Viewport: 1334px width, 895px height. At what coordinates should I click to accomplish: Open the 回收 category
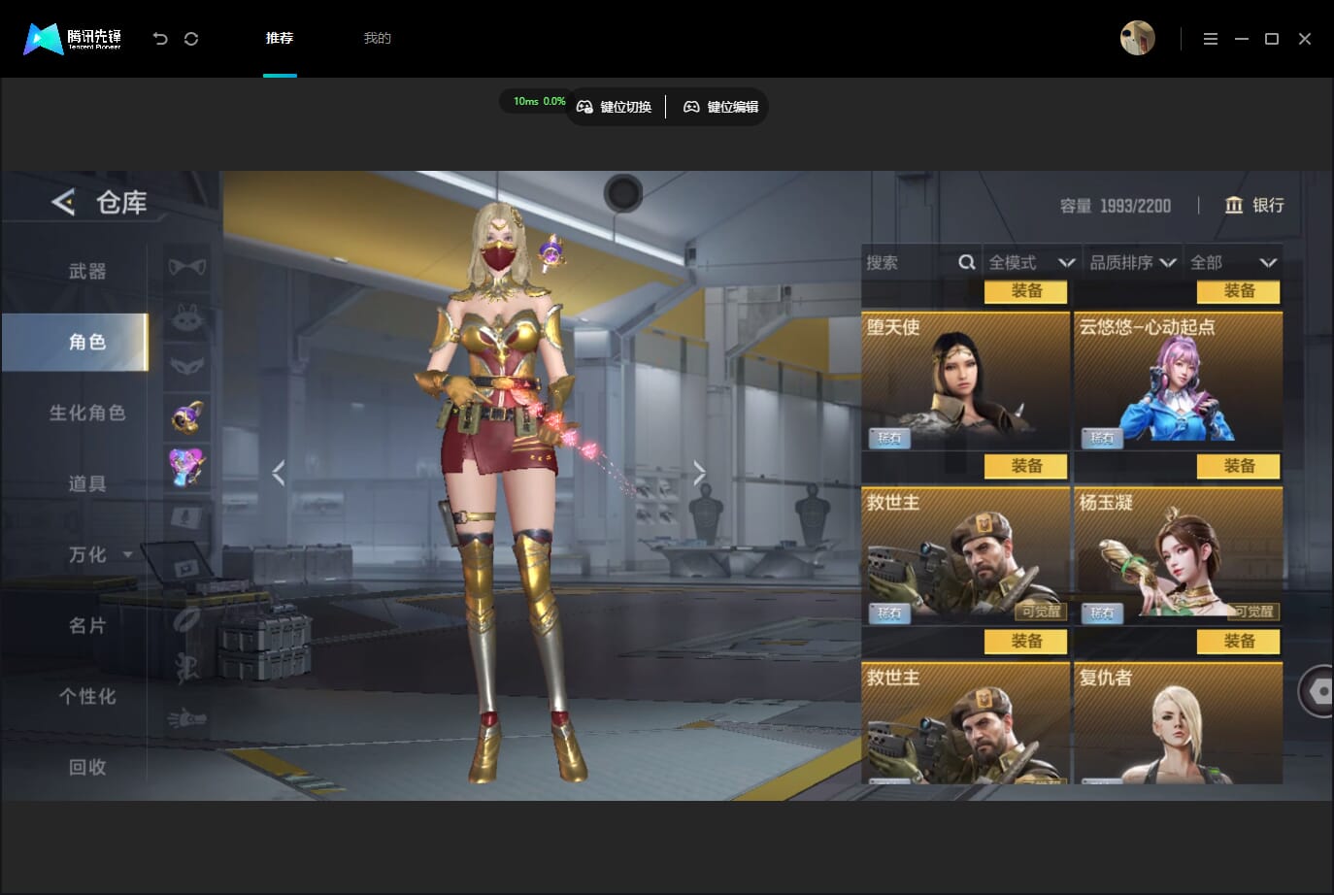coord(87,767)
